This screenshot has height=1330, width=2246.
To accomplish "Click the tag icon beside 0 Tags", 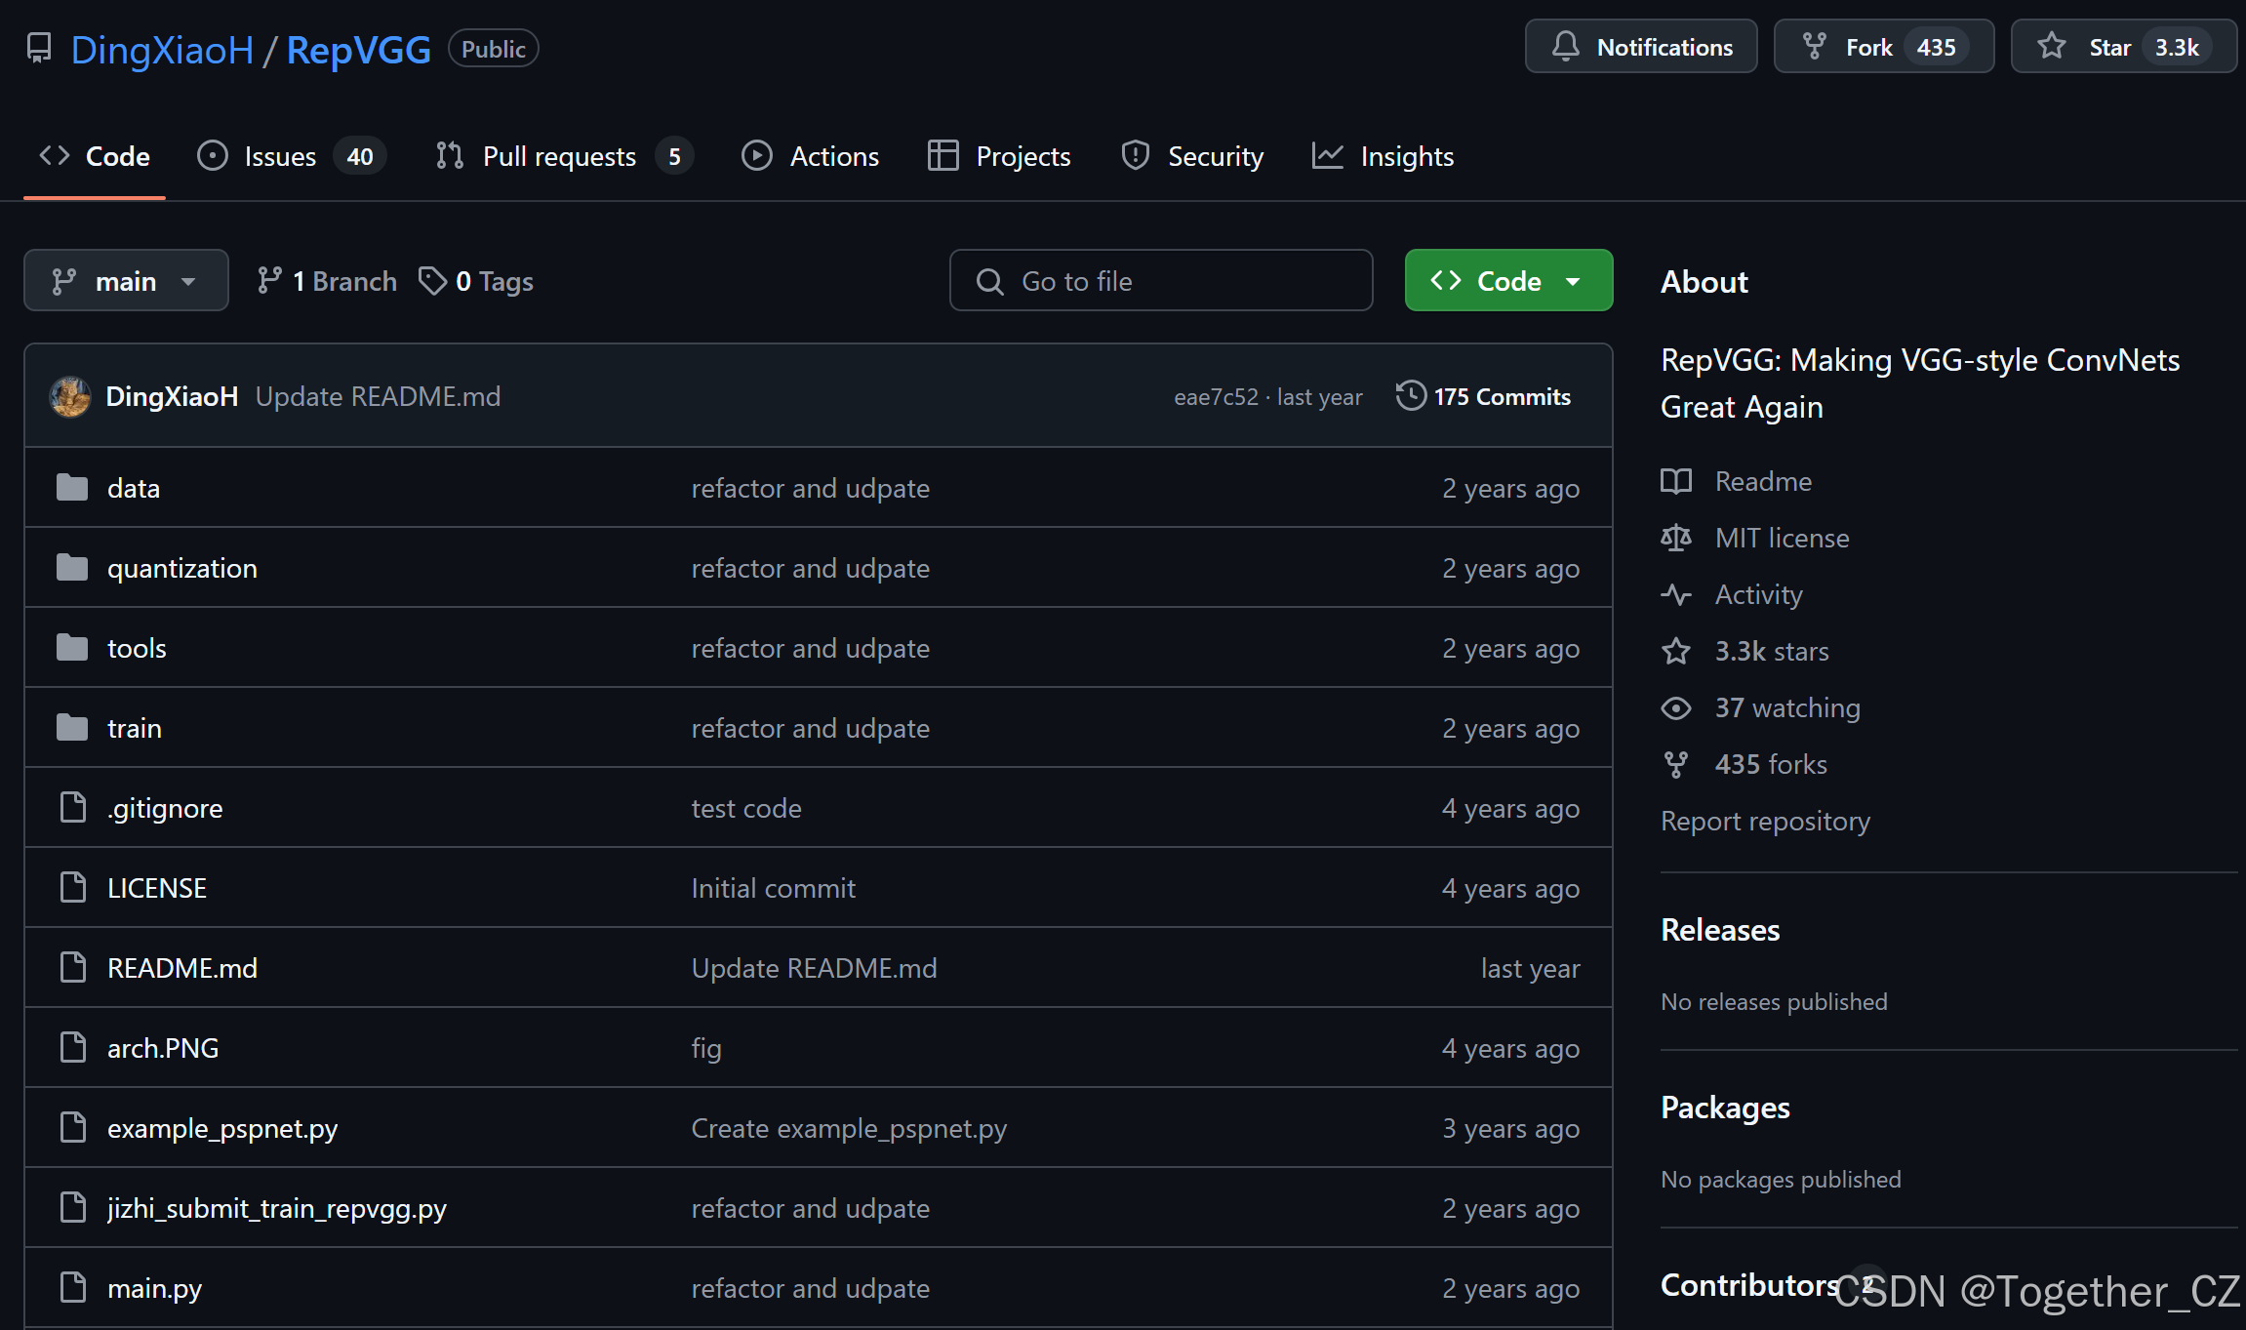I will click(x=432, y=281).
